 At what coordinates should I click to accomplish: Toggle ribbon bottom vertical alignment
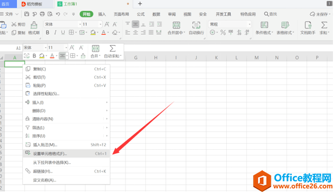tap(143, 24)
